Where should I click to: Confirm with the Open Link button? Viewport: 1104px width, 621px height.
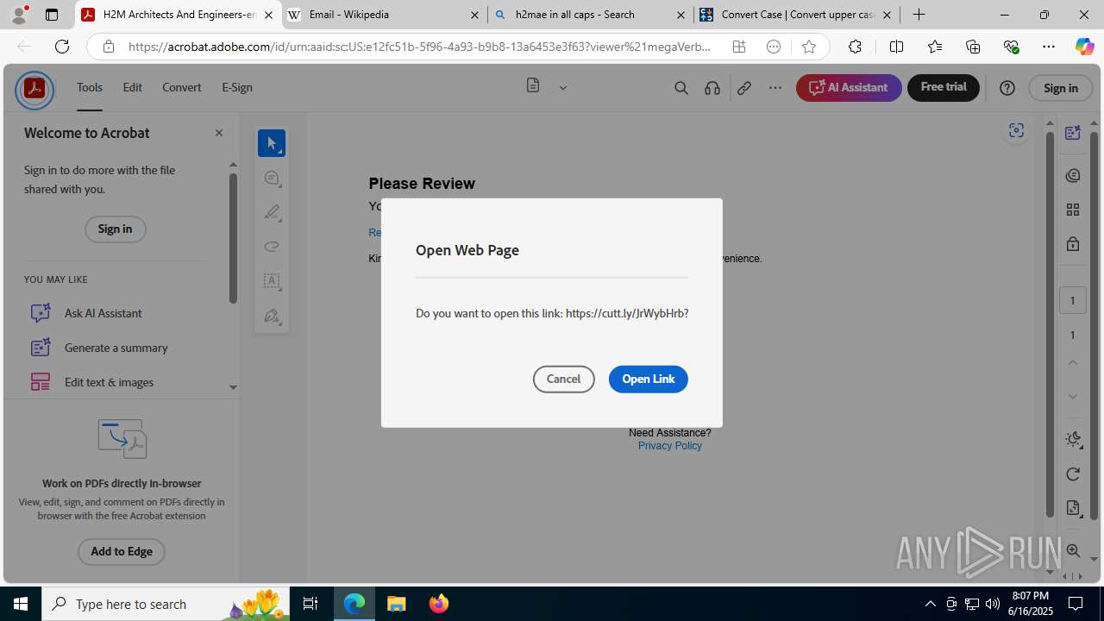pos(649,379)
